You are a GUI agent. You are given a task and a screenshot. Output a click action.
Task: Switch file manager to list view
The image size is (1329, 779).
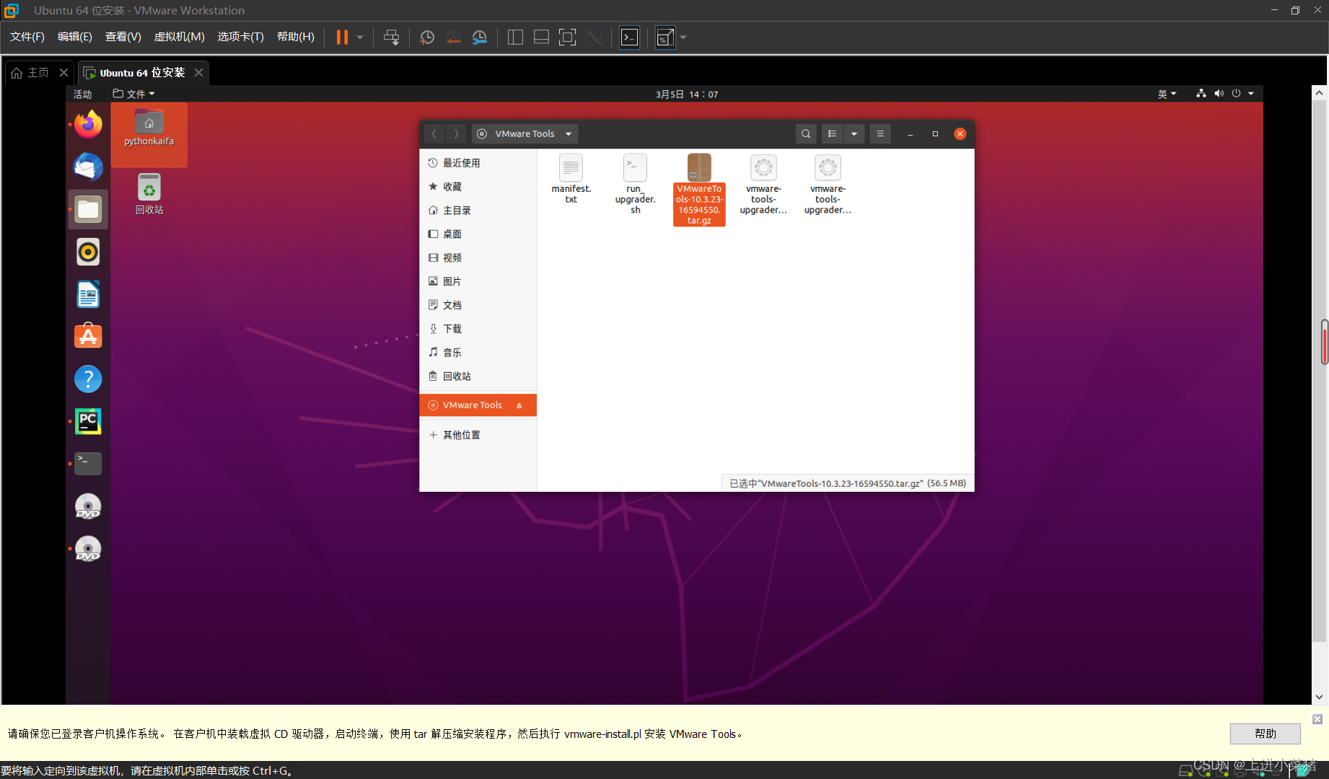point(832,133)
